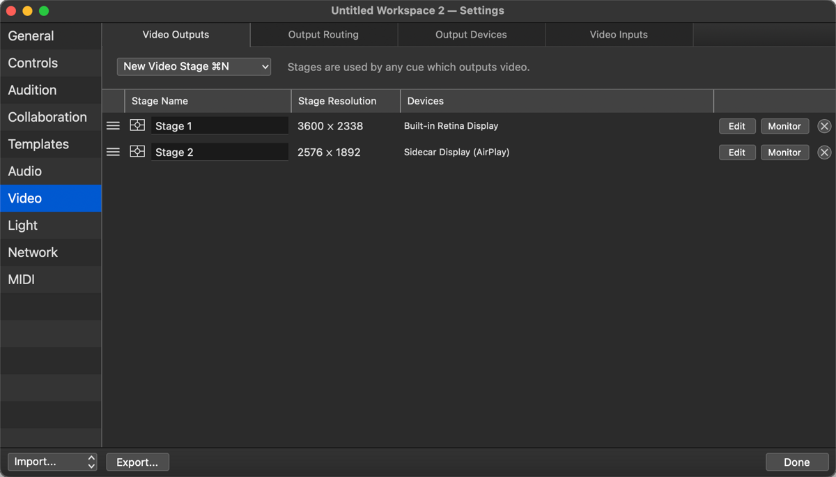
Task: Click Edit for Stage 1
Action: 737,126
